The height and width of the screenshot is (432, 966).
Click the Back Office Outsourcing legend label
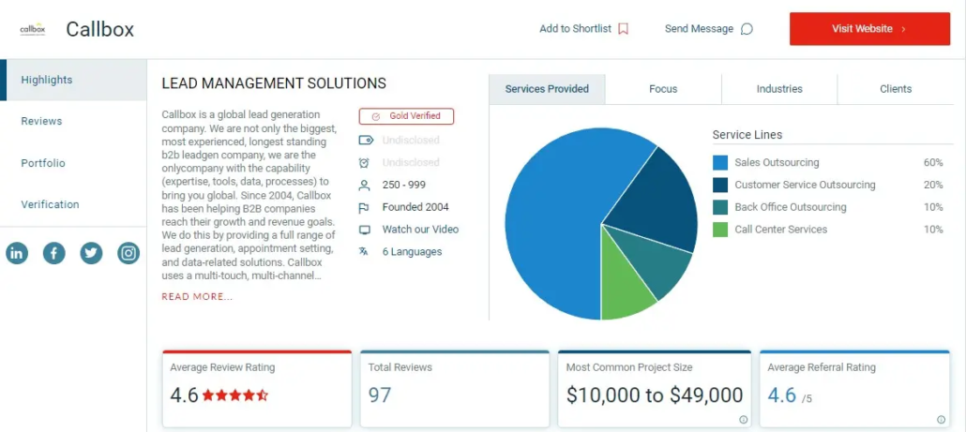[x=791, y=207]
